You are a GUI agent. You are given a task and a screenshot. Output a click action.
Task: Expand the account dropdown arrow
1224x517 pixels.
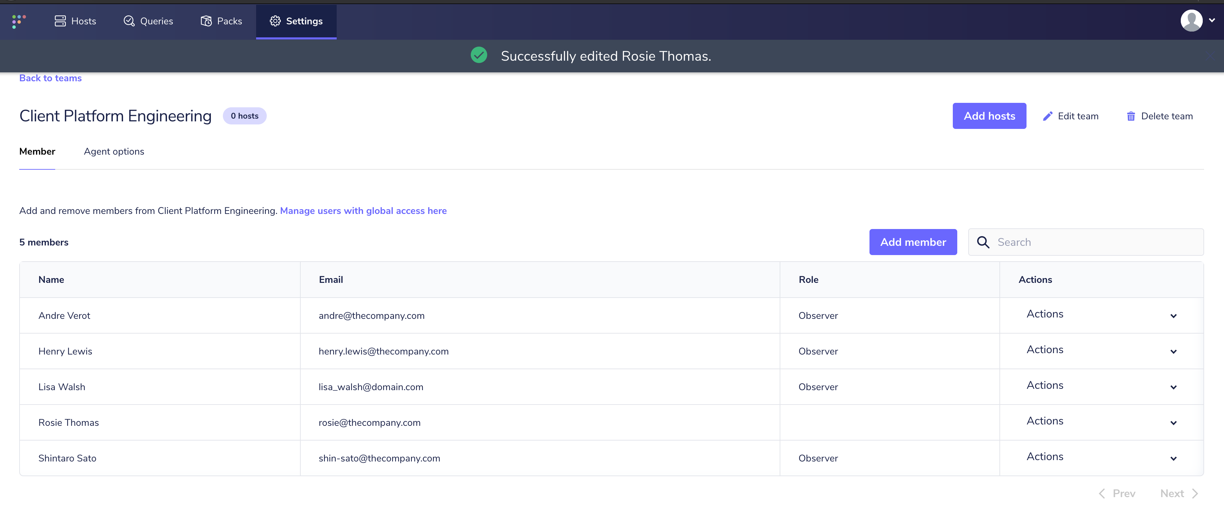[x=1212, y=21]
